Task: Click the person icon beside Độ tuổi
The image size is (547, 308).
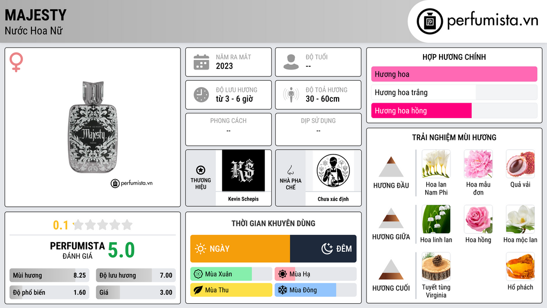Action: click(x=291, y=62)
